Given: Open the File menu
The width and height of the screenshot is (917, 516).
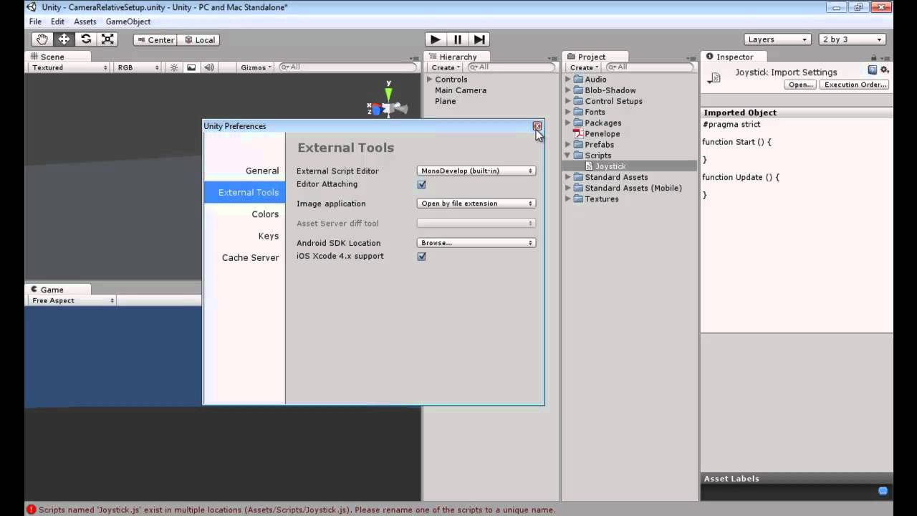Looking at the screenshot, I should [35, 21].
